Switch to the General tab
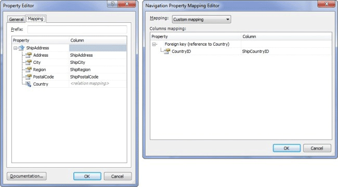 click(x=16, y=19)
